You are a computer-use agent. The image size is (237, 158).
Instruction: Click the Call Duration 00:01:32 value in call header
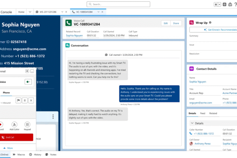tap(92, 36)
